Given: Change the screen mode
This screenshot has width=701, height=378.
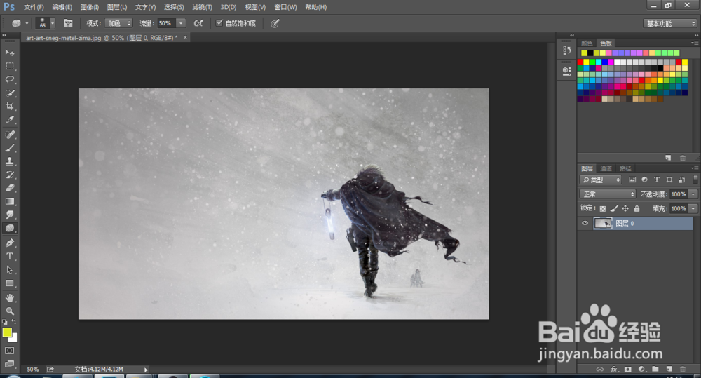Looking at the screenshot, I should 9,364.
